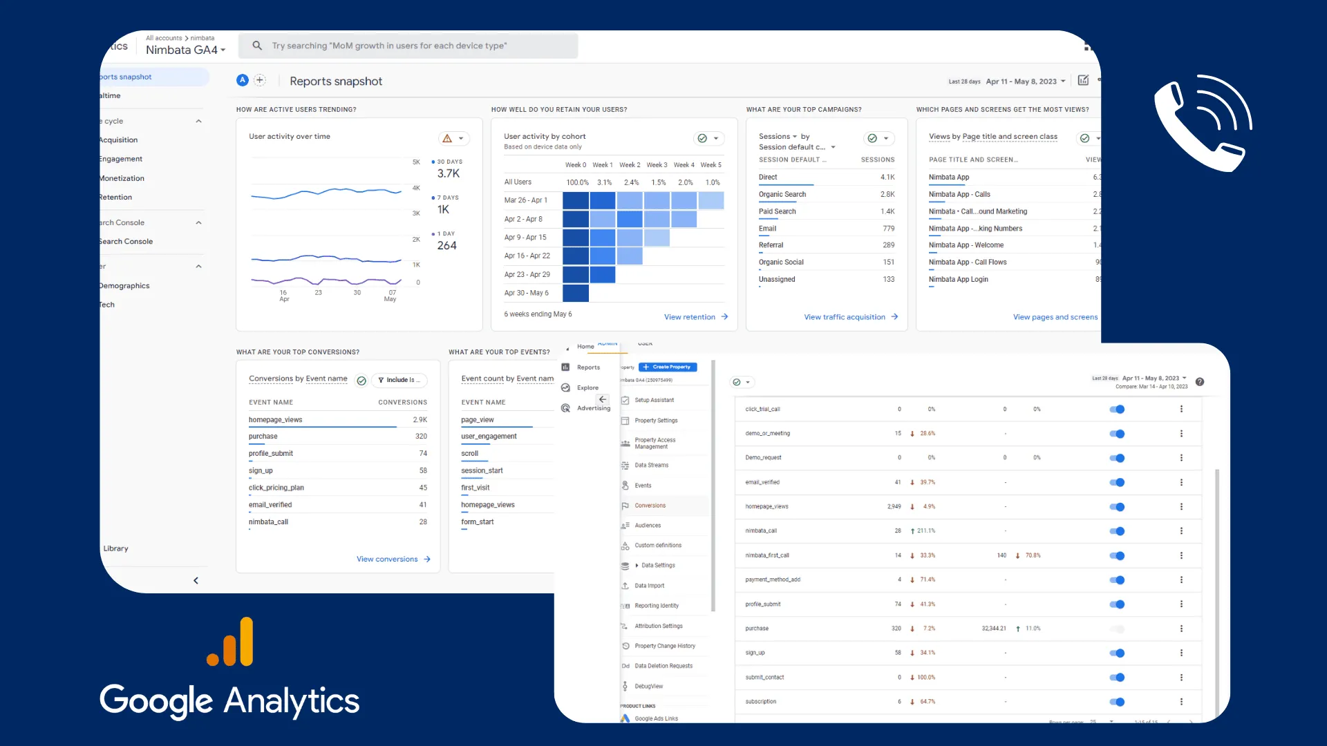Open Acquisition in the left navigation
Viewport: 1327px width, 746px height.
click(119, 140)
